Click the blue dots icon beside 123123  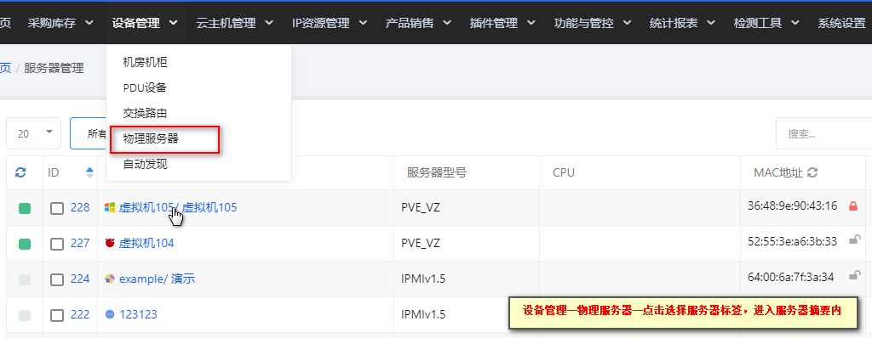coord(110,314)
